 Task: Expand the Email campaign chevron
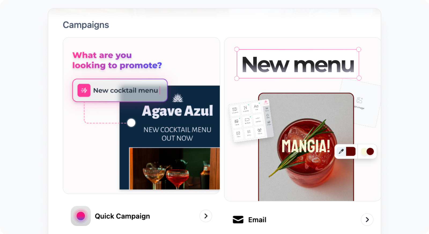(x=367, y=220)
